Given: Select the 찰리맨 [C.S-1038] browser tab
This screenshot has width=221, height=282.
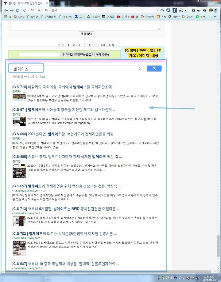Looking at the screenshot, I should [x=25, y=3].
